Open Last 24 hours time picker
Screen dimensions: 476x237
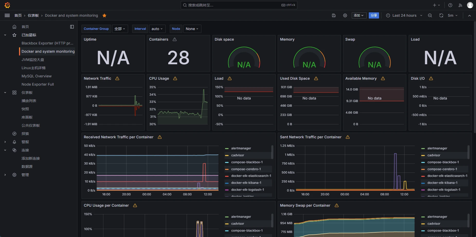tap(404, 15)
